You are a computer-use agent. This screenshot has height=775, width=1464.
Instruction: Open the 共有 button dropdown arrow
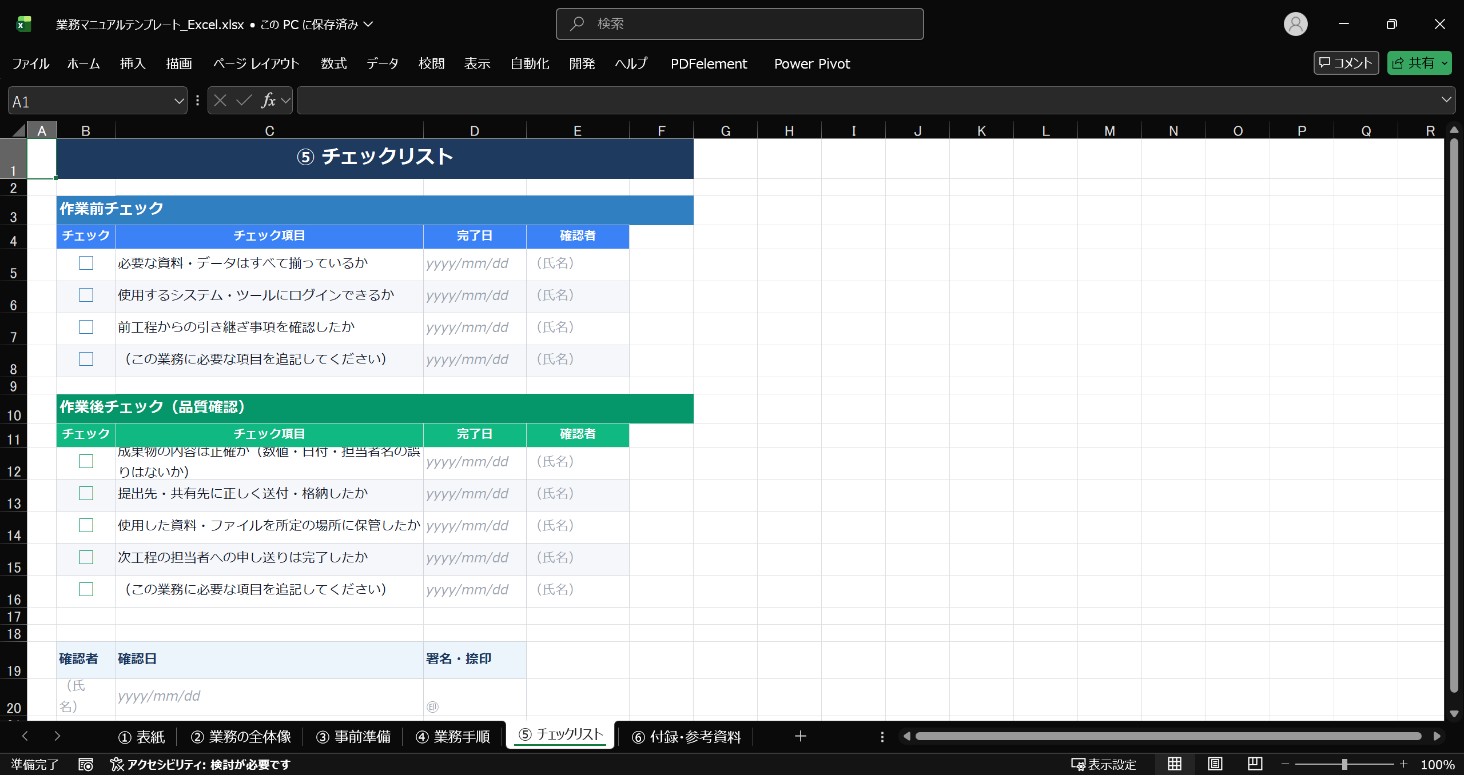(1445, 63)
